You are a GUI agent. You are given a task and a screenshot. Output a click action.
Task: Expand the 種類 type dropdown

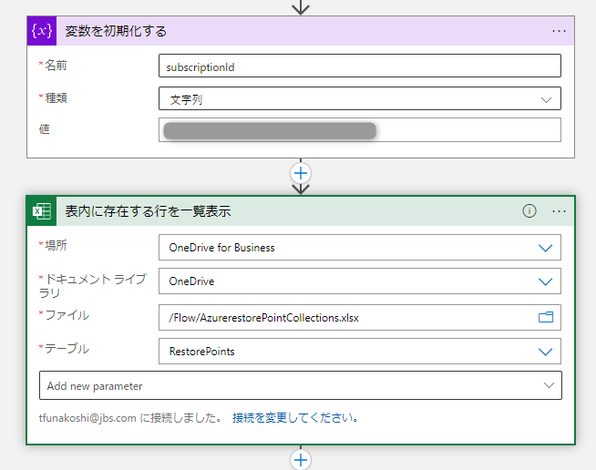click(546, 100)
